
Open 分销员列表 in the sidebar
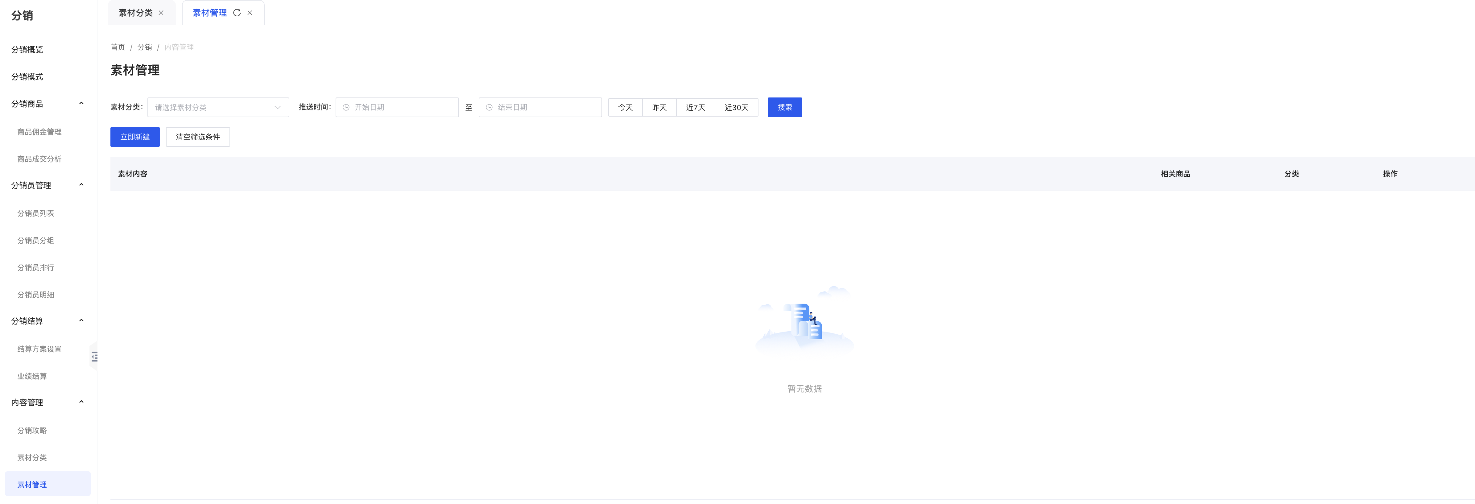[35, 213]
